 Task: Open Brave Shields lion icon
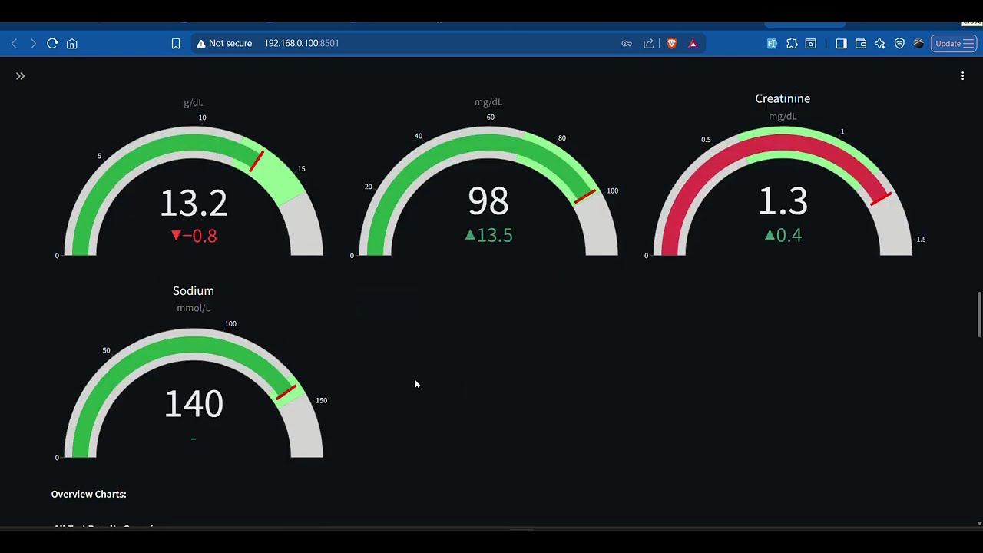tap(672, 44)
